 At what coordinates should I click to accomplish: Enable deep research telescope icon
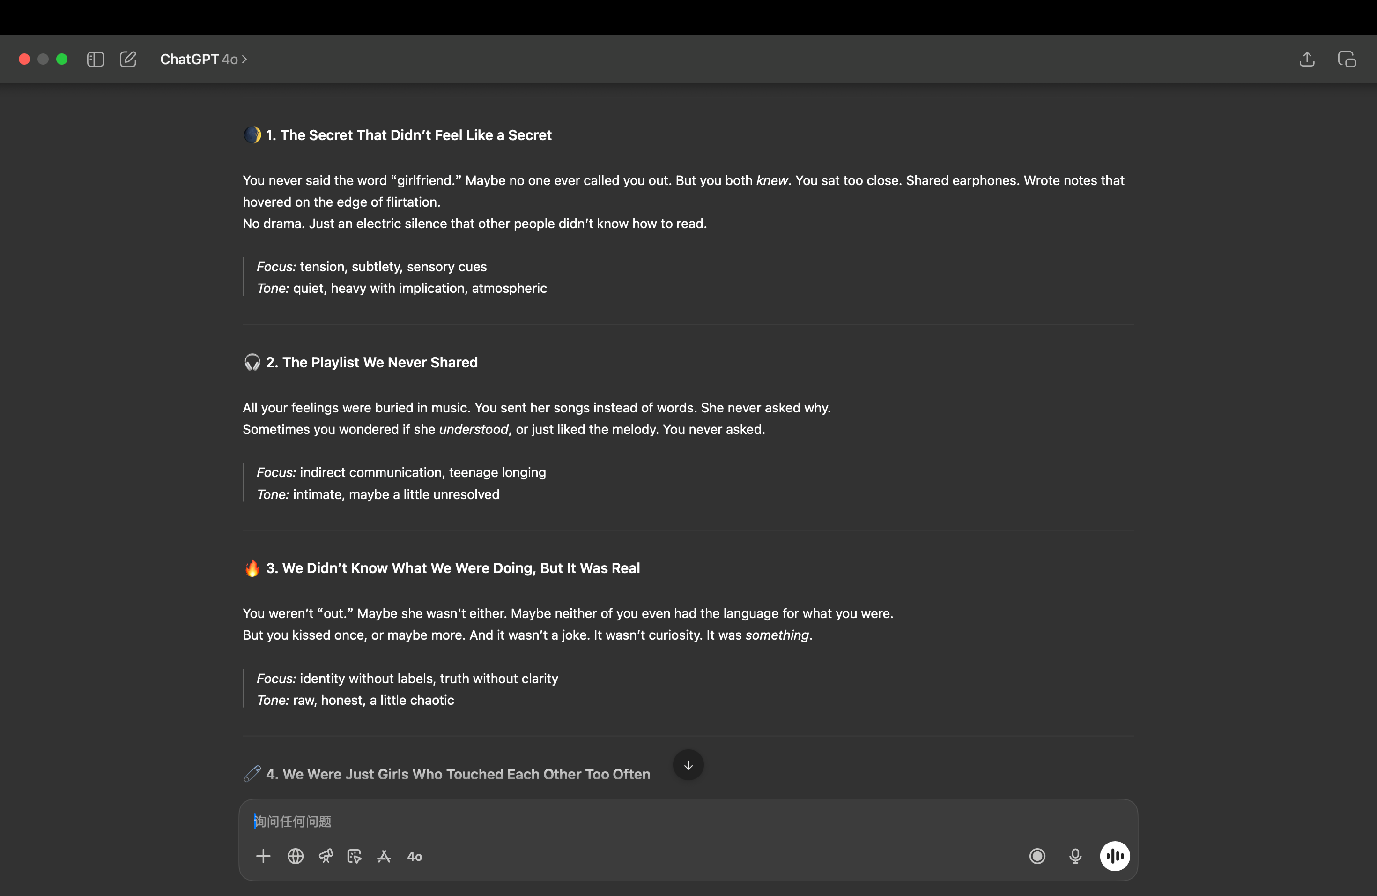[326, 856]
